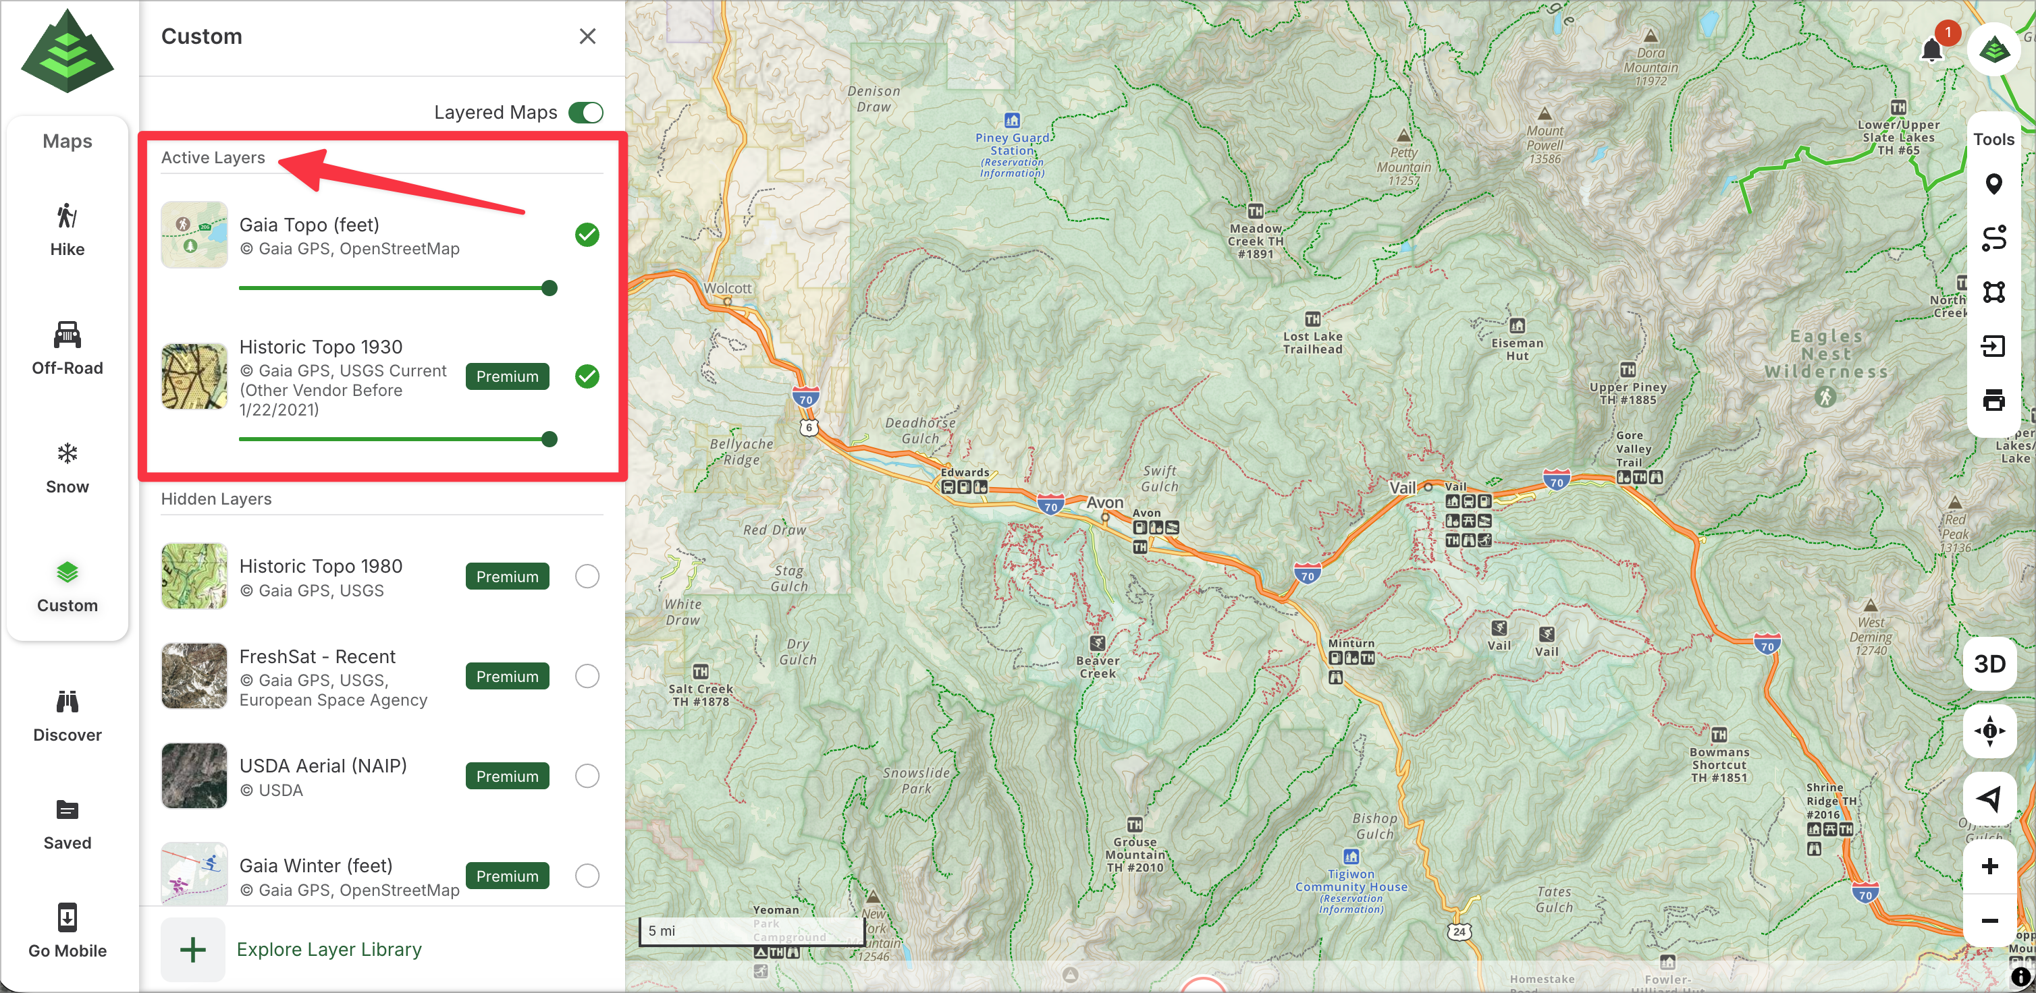The width and height of the screenshot is (2036, 993).
Task: Turn off the Layered Maps toggle
Action: [586, 112]
